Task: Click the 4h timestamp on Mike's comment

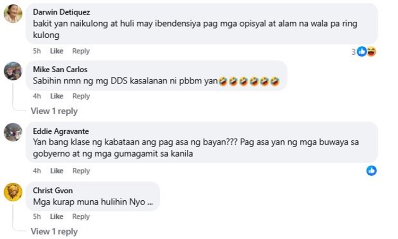Action: coord(37,96)
